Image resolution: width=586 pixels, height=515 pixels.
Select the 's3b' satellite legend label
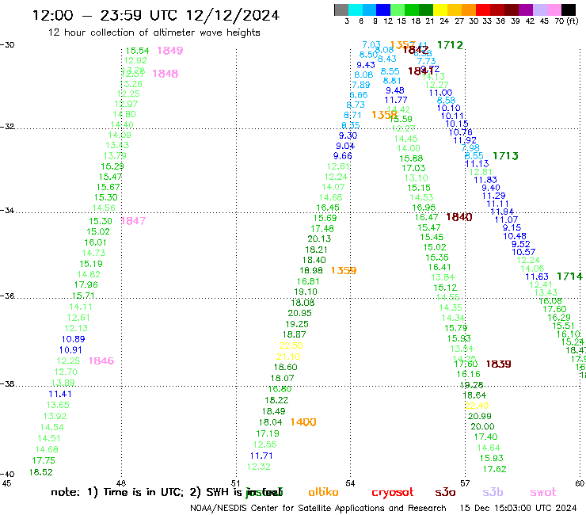(x=493, y=492)
